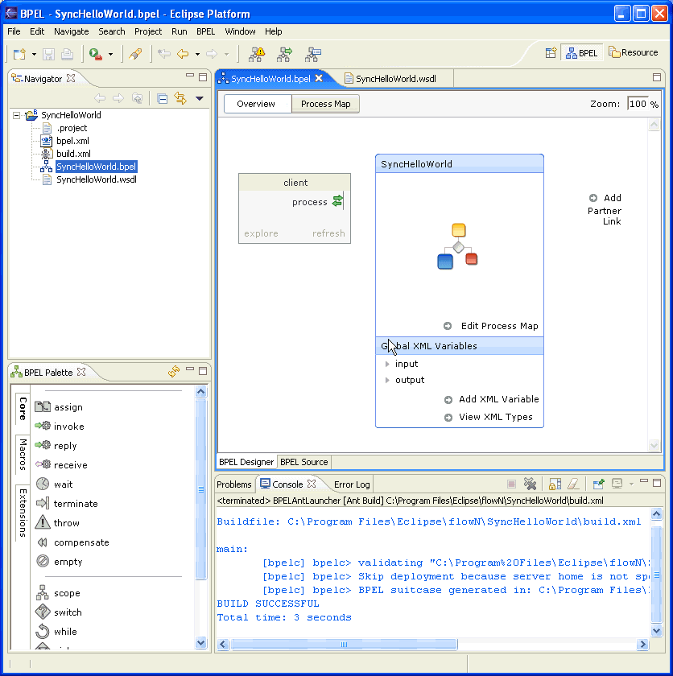
Task: Select the terminate activity in palette
Action: pos(66,504)
